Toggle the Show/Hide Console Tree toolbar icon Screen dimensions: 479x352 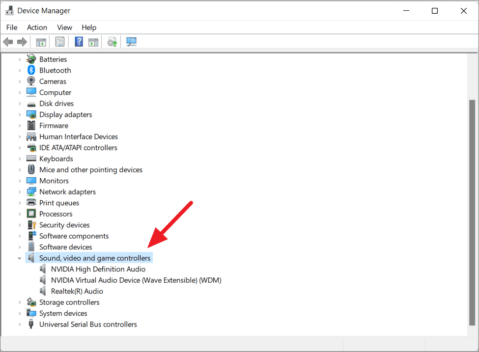tap(41, 42)
